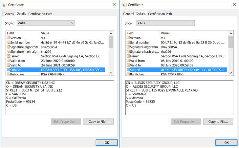Click the Serial number icon in left certificate
The height and width of the screenshot is (148, 239).
[x=9, y=43]
